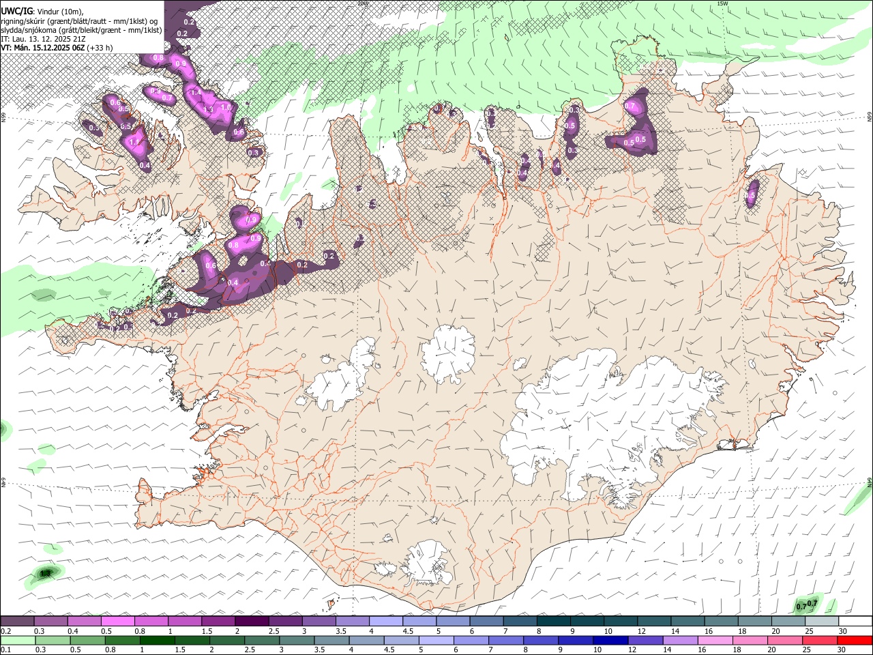Click 'VT: Mán. 15.12.2025 06Z (+33 h)' text
This screenshot has width=873, height=655.
(x=57, y=48)
